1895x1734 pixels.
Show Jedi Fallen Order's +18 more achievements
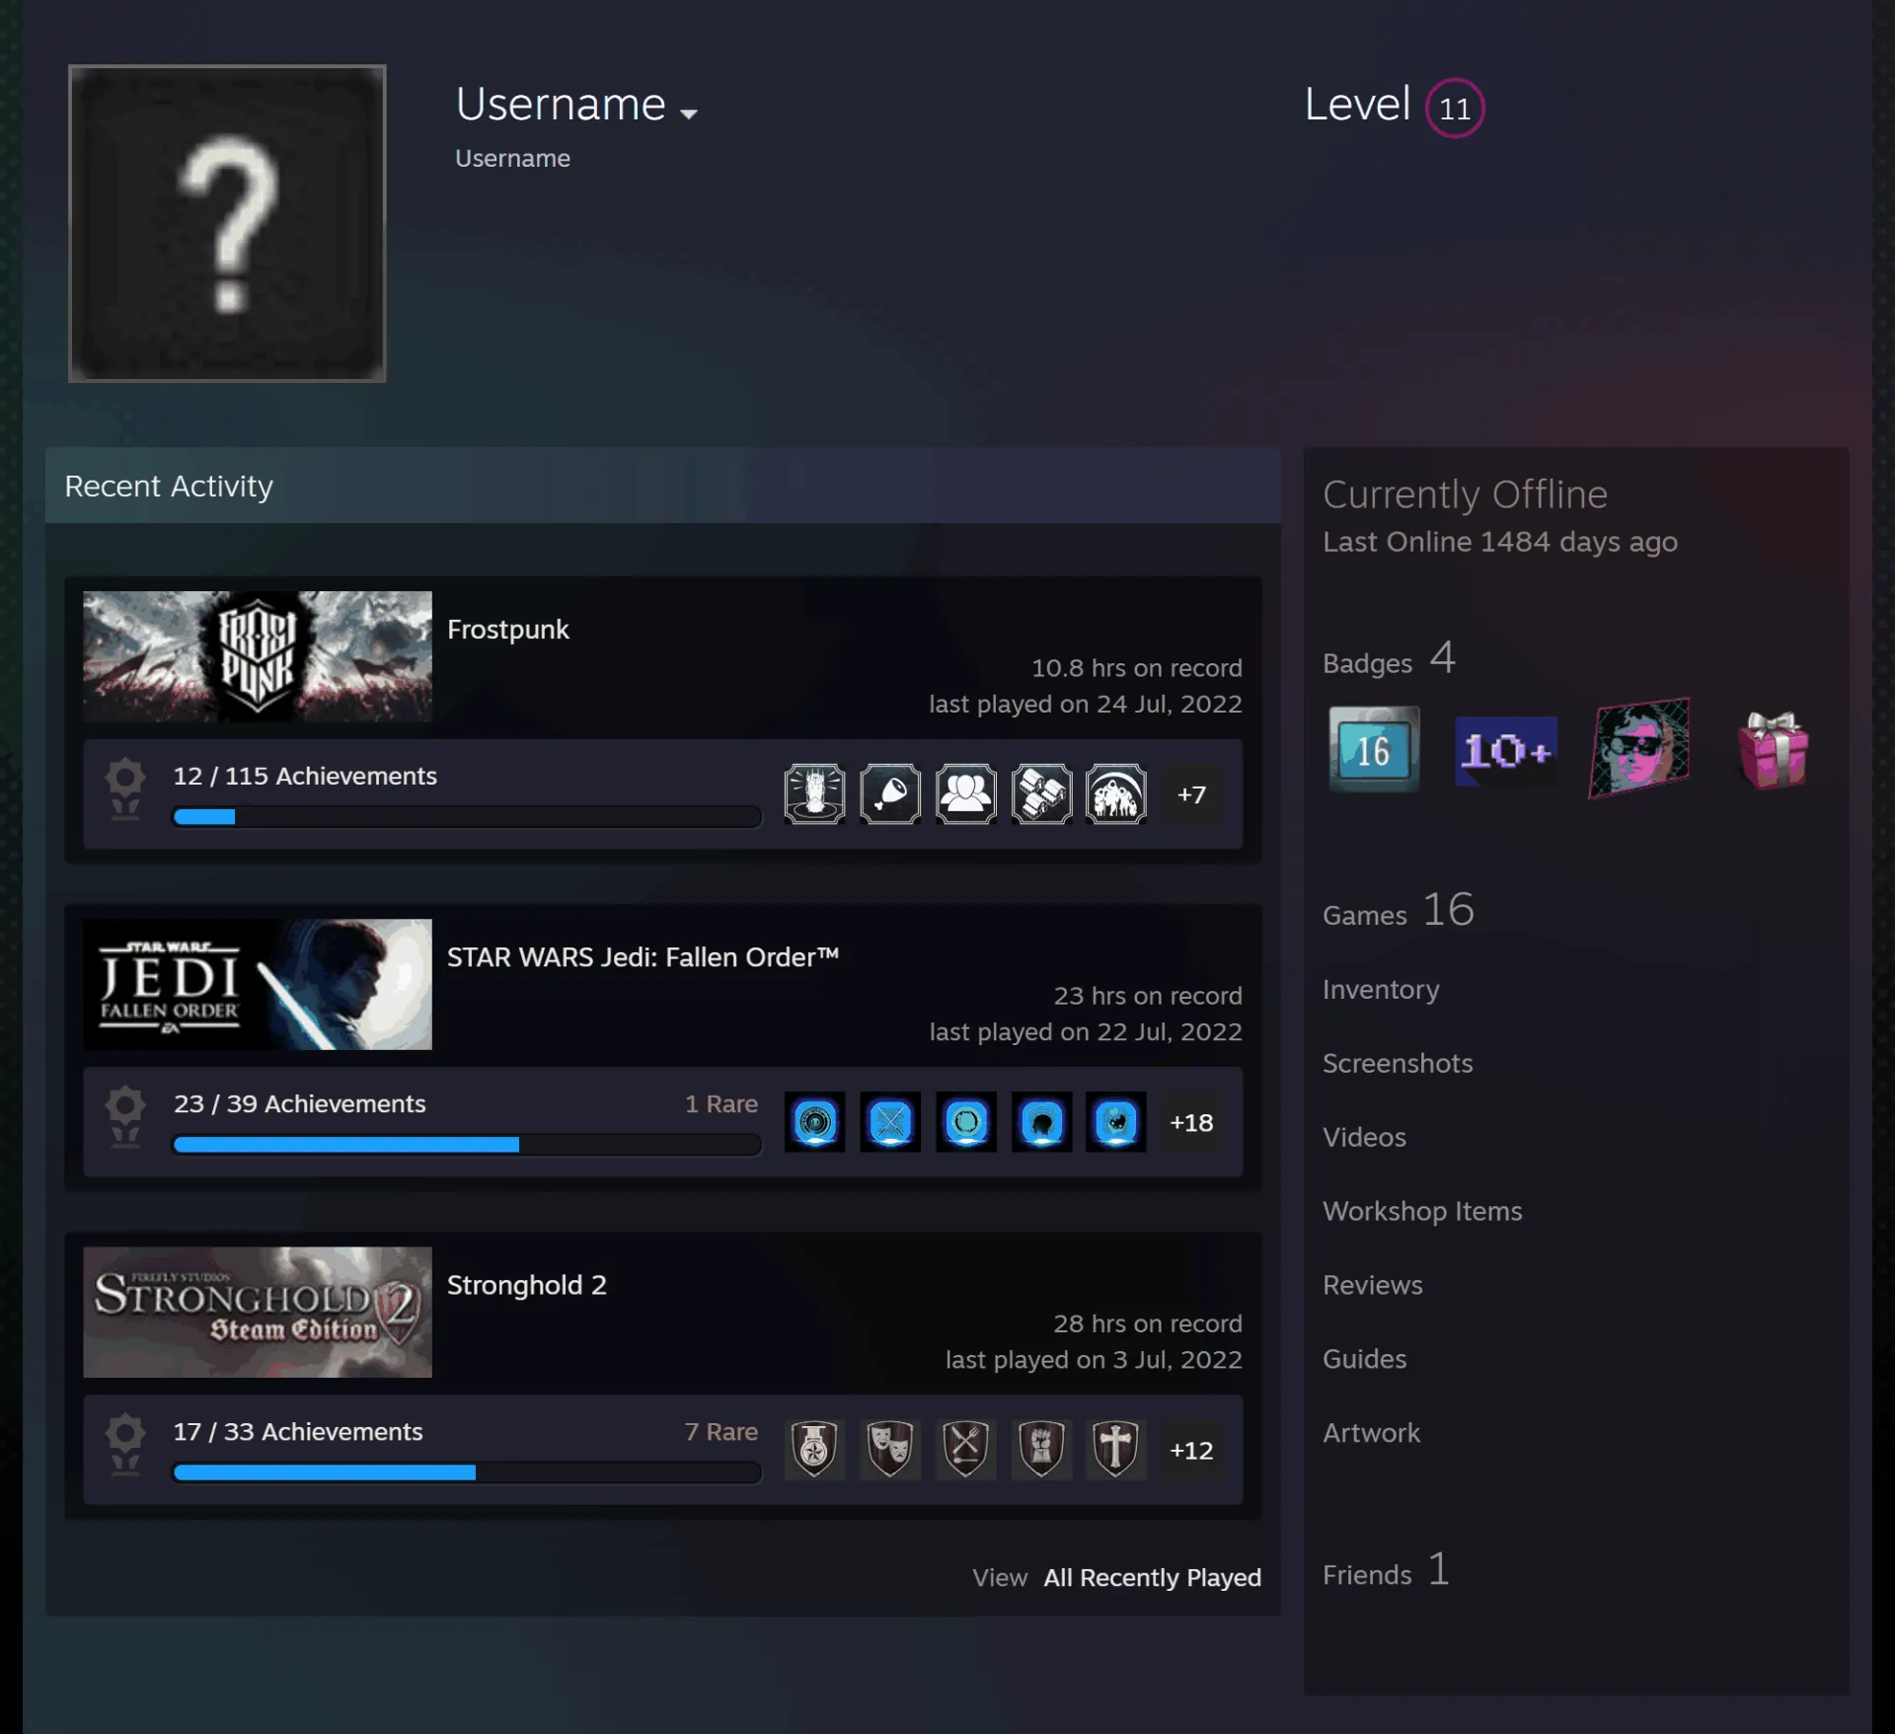[x=1191, y=1122]
